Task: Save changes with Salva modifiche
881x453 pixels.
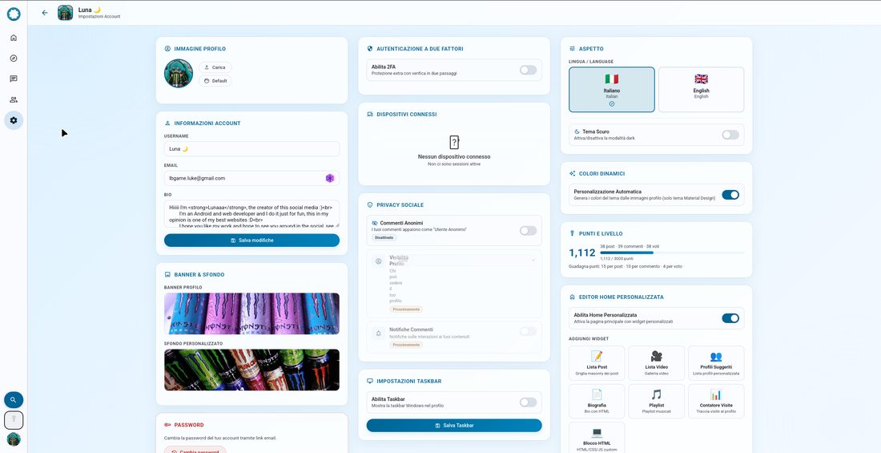Action: [x=251, y=241]
